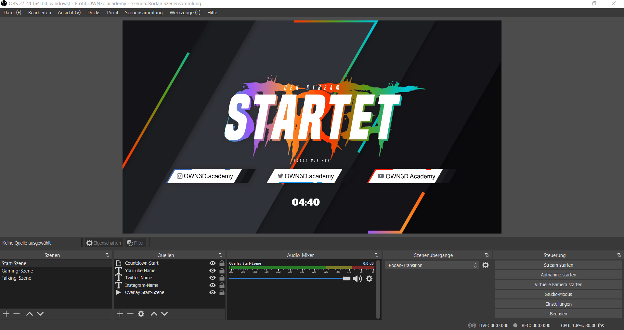
Task: Open the Docks menu
Action: [x=94, y=13]
